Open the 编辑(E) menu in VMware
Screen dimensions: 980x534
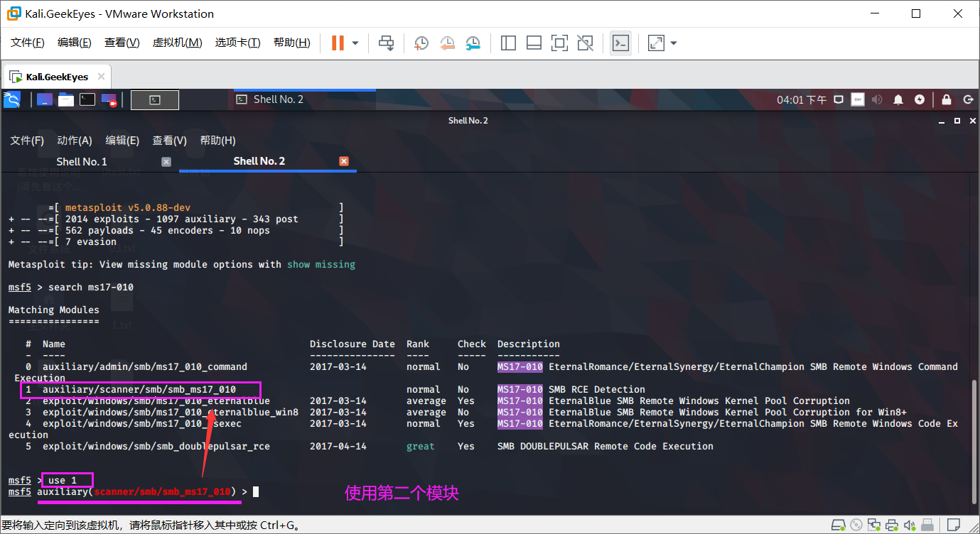(74, 43)
